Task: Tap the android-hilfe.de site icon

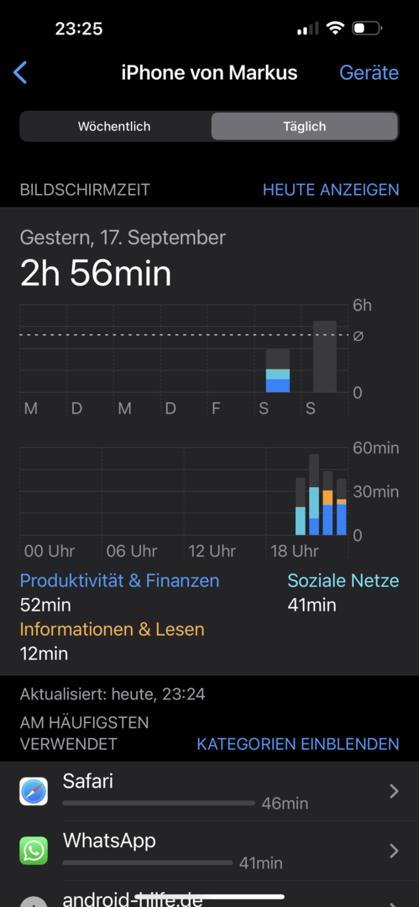Action: 34,900
